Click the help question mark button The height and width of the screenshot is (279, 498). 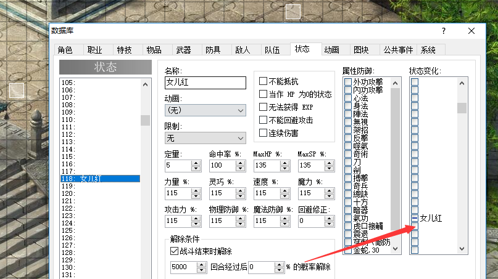tap(443, 31)
